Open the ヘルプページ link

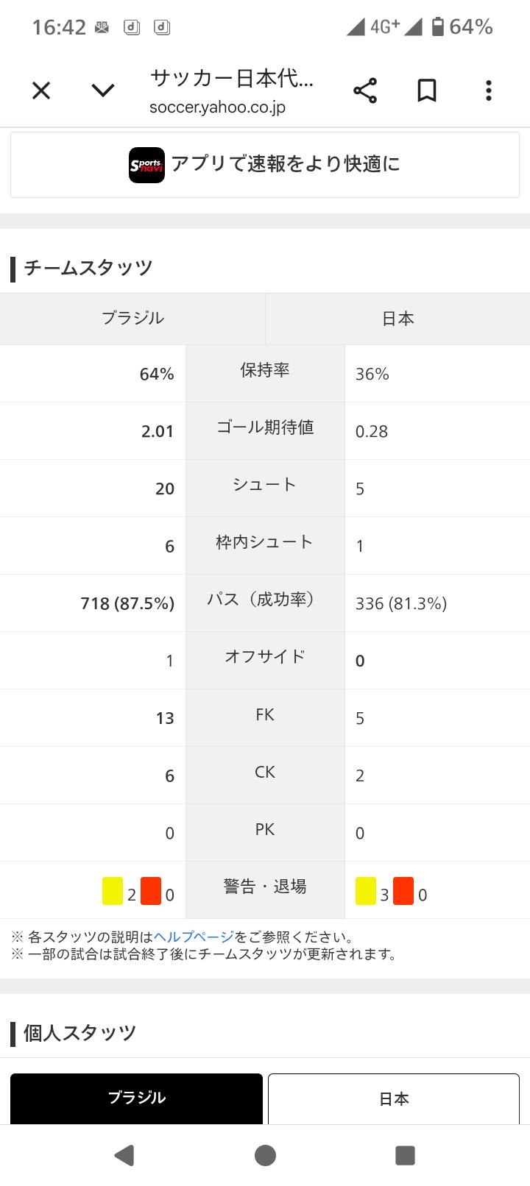click(x=194, y=937)
